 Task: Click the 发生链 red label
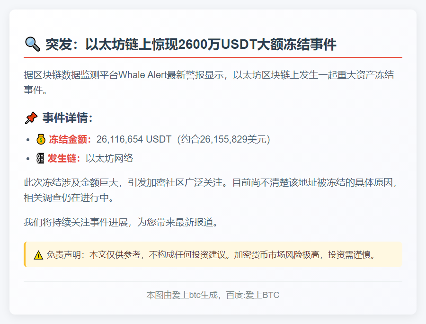(62, 158)
